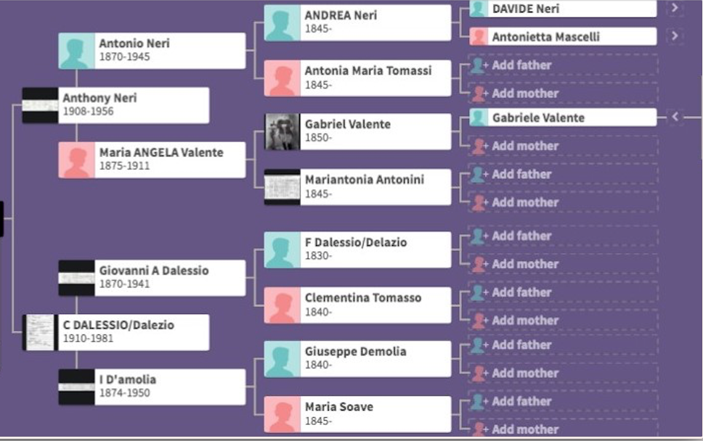This screenshot has width=703, height=441.
Task: Click Maria Soave's female avatar icon
Action: point(282,415)
